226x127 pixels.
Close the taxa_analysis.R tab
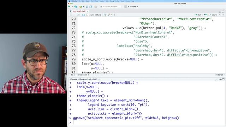click(88, 11)
